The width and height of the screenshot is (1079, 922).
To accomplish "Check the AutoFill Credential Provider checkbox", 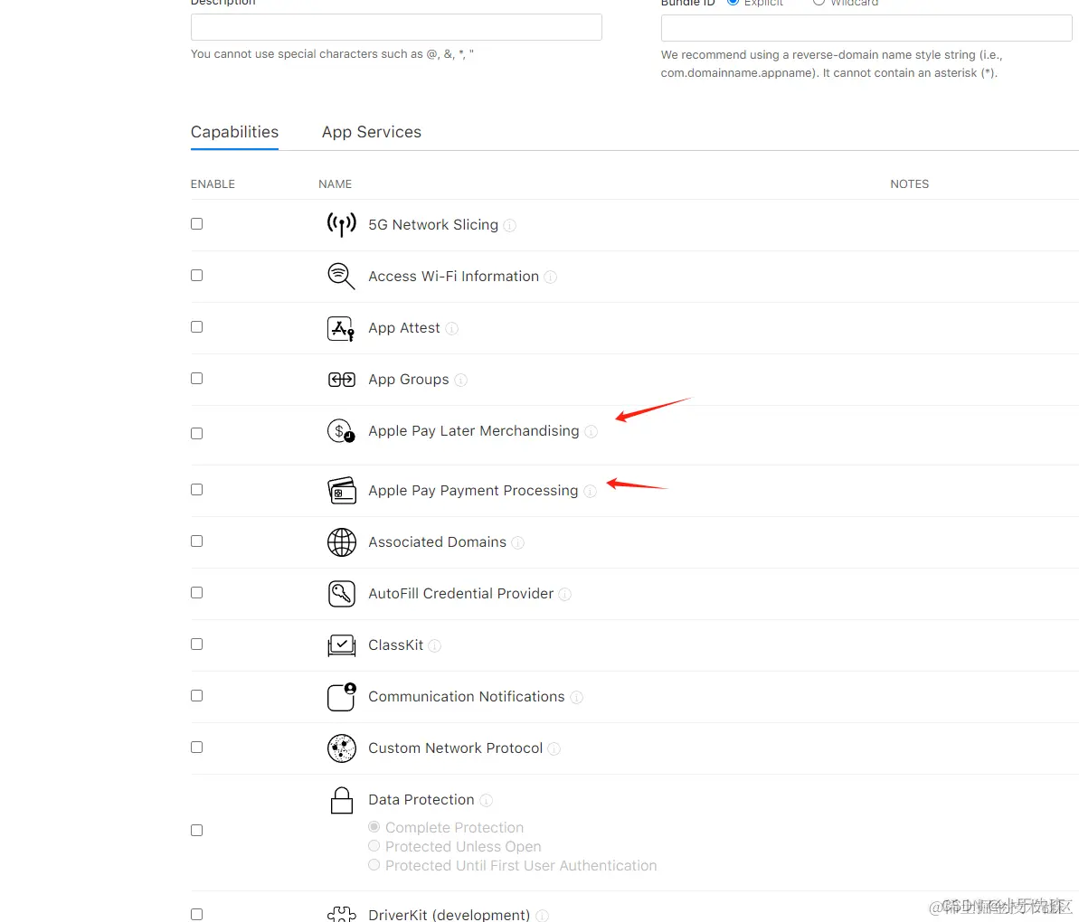I will [197, 593].
